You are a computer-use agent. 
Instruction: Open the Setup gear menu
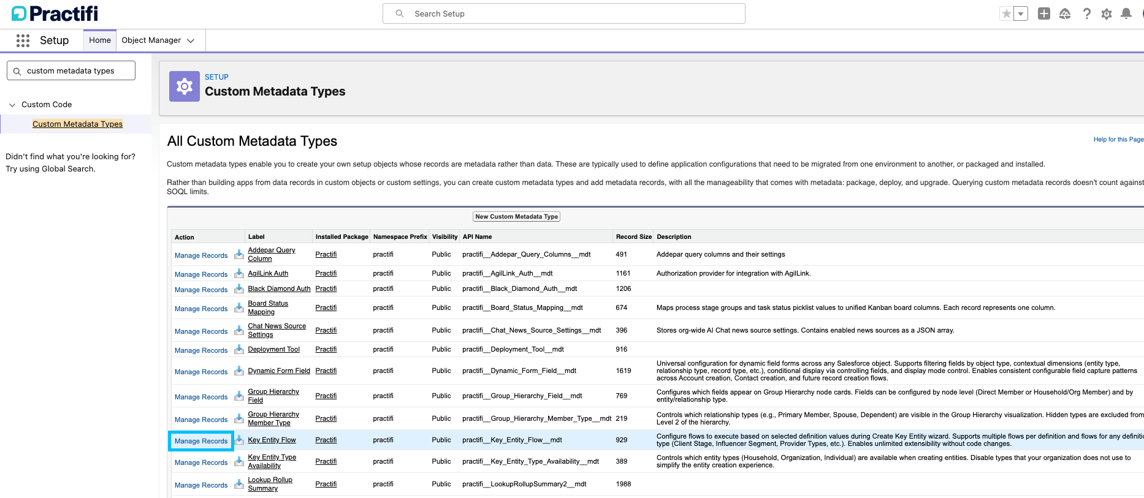pos(1107,13)
